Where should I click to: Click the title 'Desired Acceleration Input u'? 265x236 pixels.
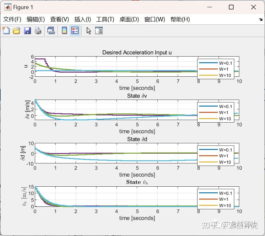(x=137, y=52)
